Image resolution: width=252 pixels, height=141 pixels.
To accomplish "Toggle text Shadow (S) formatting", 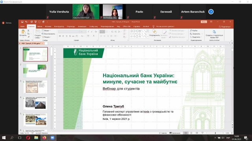I will (x=70, y=36).
